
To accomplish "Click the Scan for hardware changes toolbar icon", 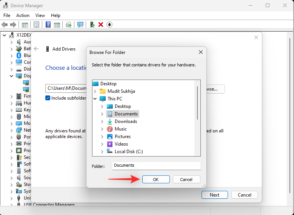I will (80, 25).
